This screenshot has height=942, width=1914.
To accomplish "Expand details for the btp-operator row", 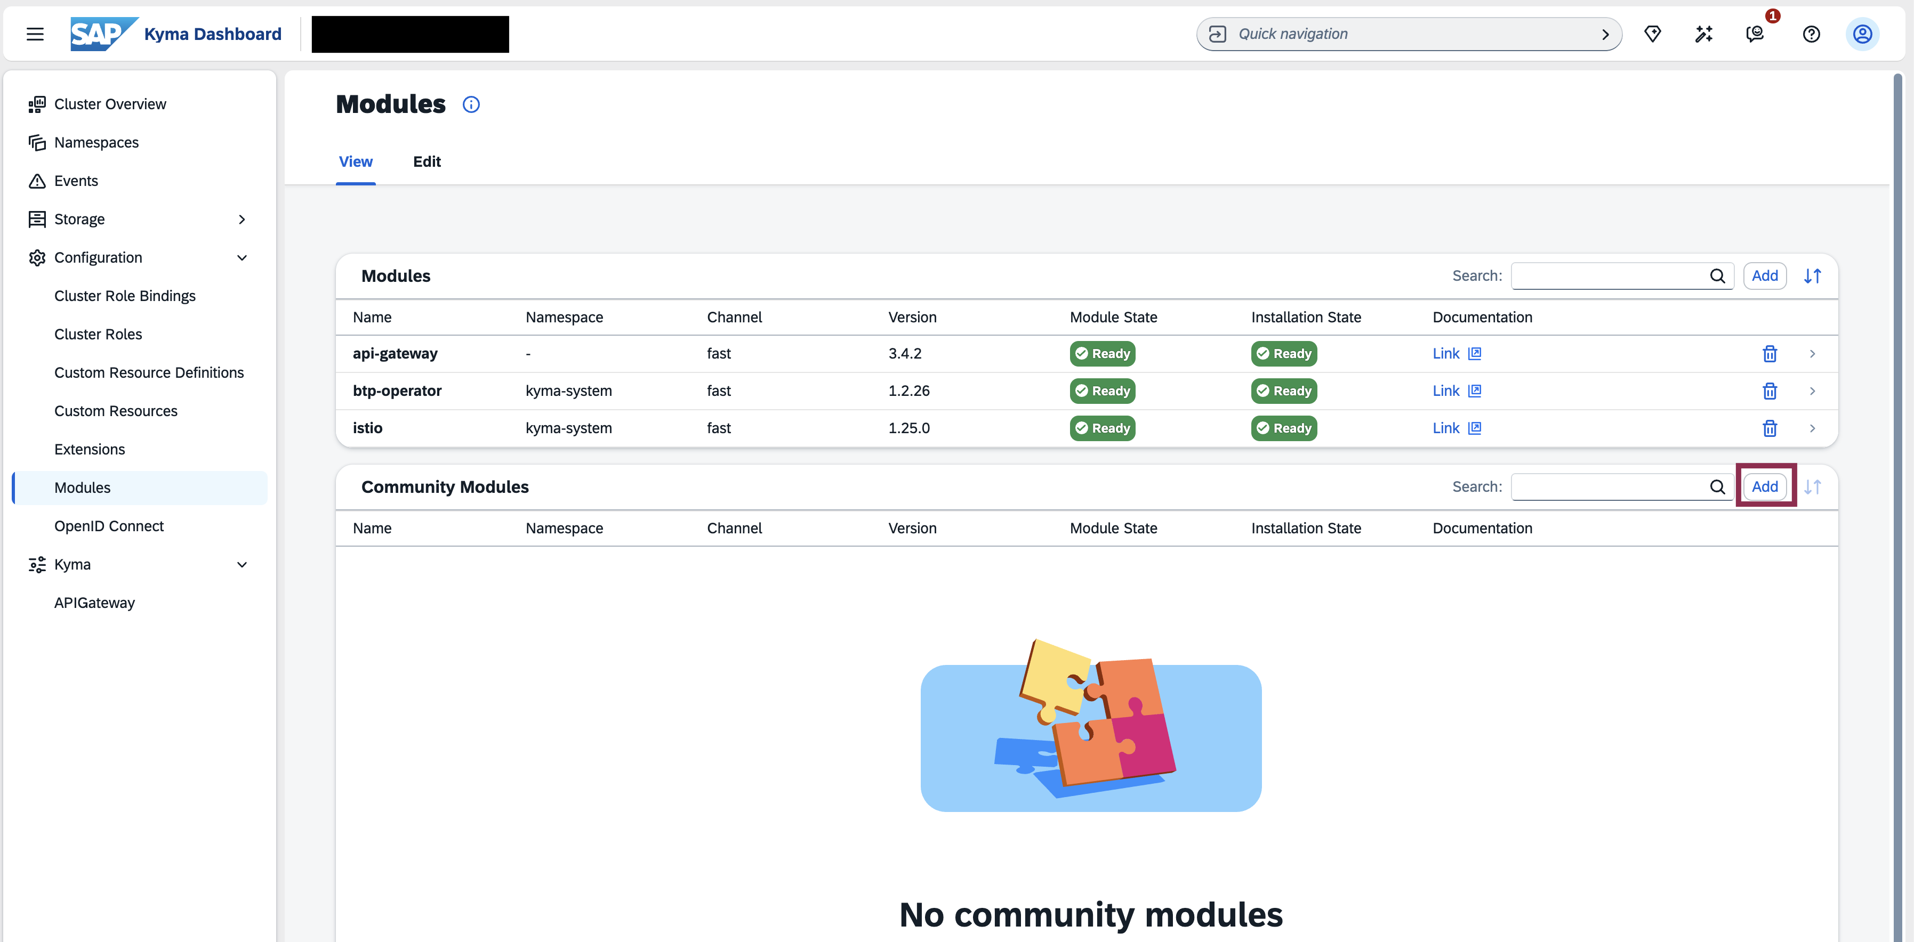I will pyautogui.click(x=1813, y=391).
